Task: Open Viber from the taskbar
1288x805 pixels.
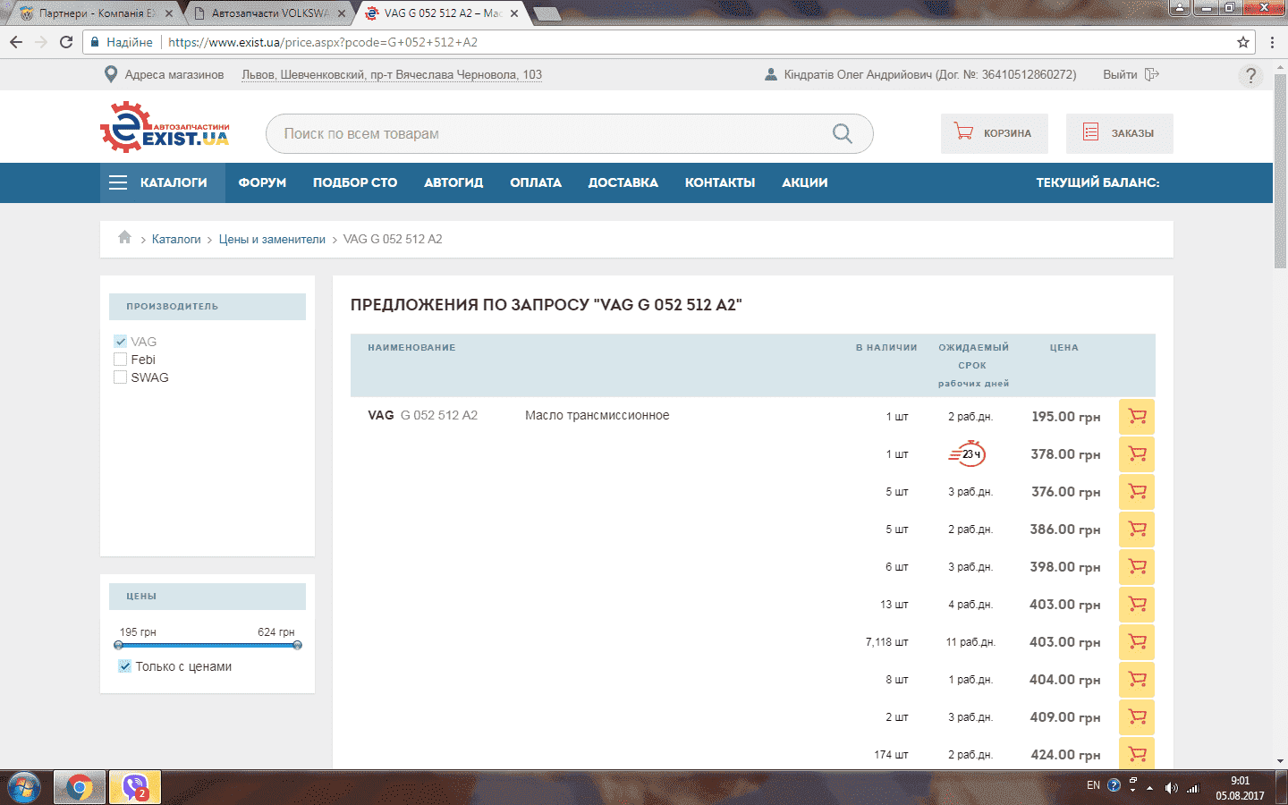Action: pos(135,787)
